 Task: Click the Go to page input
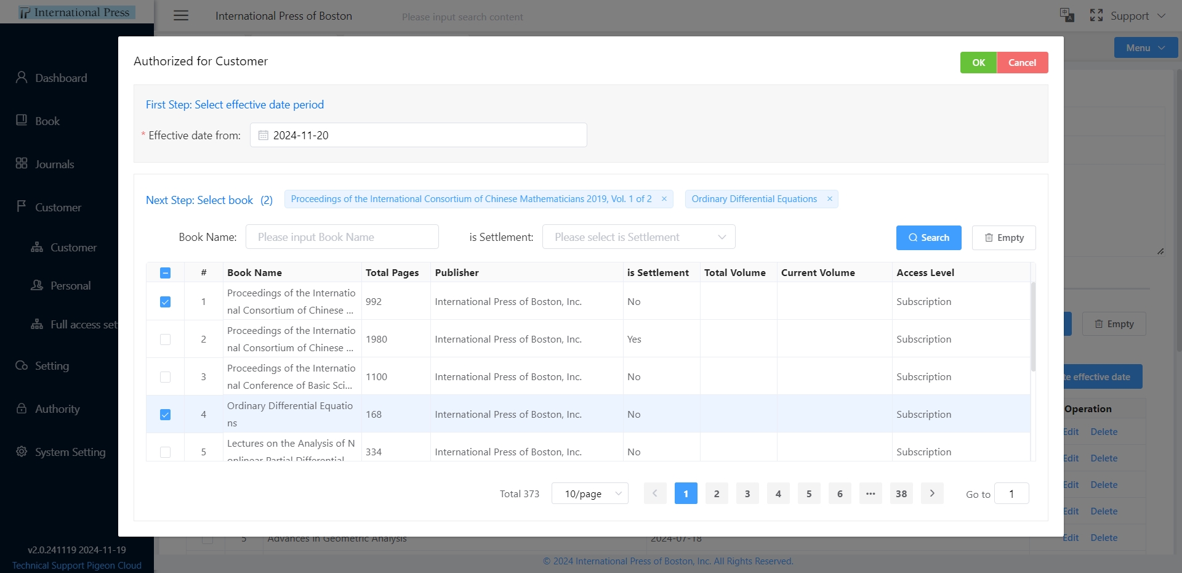tap(1011, 494)
